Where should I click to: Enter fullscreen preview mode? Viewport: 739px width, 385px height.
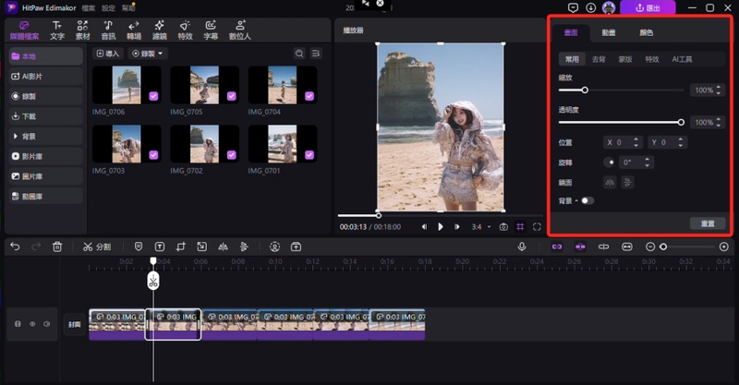537,227
